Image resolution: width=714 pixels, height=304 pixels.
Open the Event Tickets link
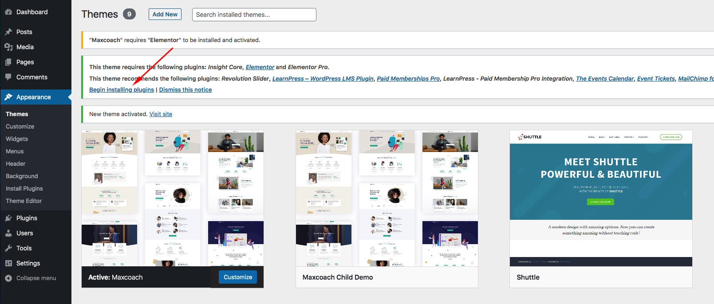click(656, 78)
